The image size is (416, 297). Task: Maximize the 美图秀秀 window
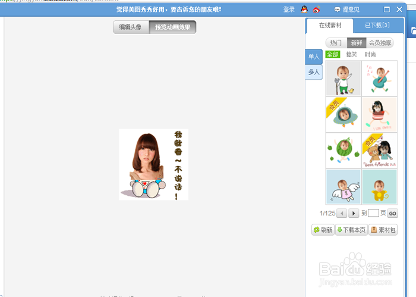[x=387, y=10]
